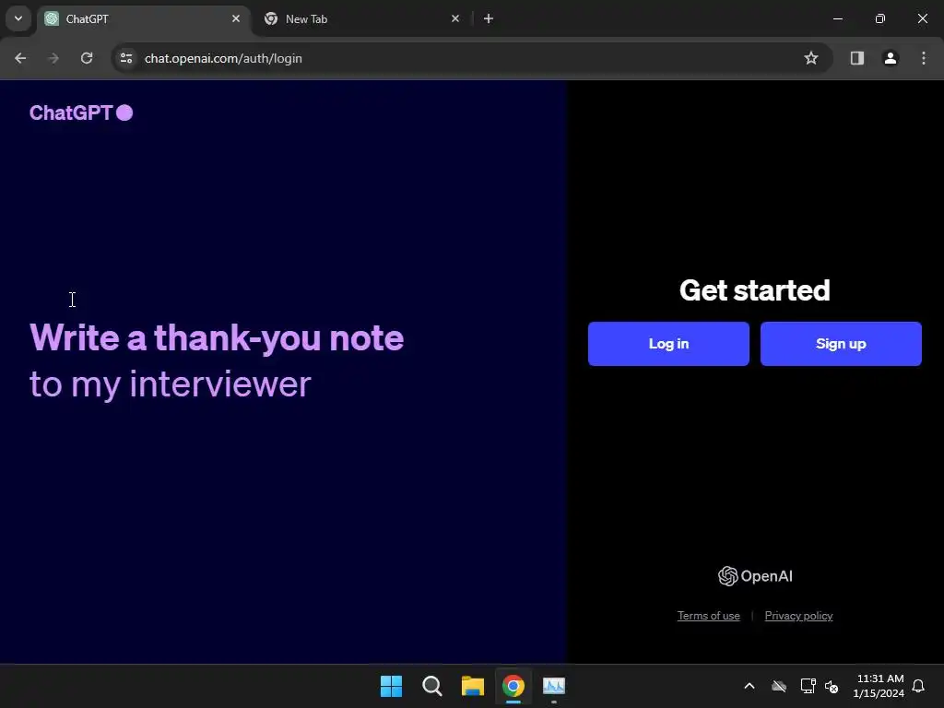
Task: Minimize the Chrome window
Action: [x=837, y=18]
